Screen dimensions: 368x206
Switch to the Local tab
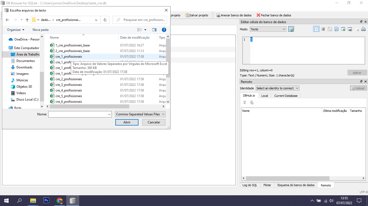264,95
